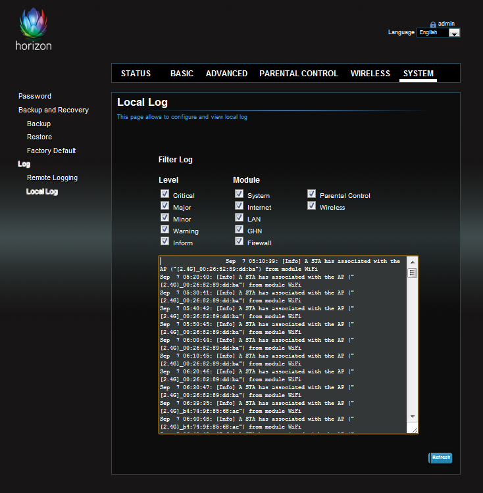Select the SYSTEM tab
Image resolution: width=483 pixels, height=493 pixels.
[418, 74]
